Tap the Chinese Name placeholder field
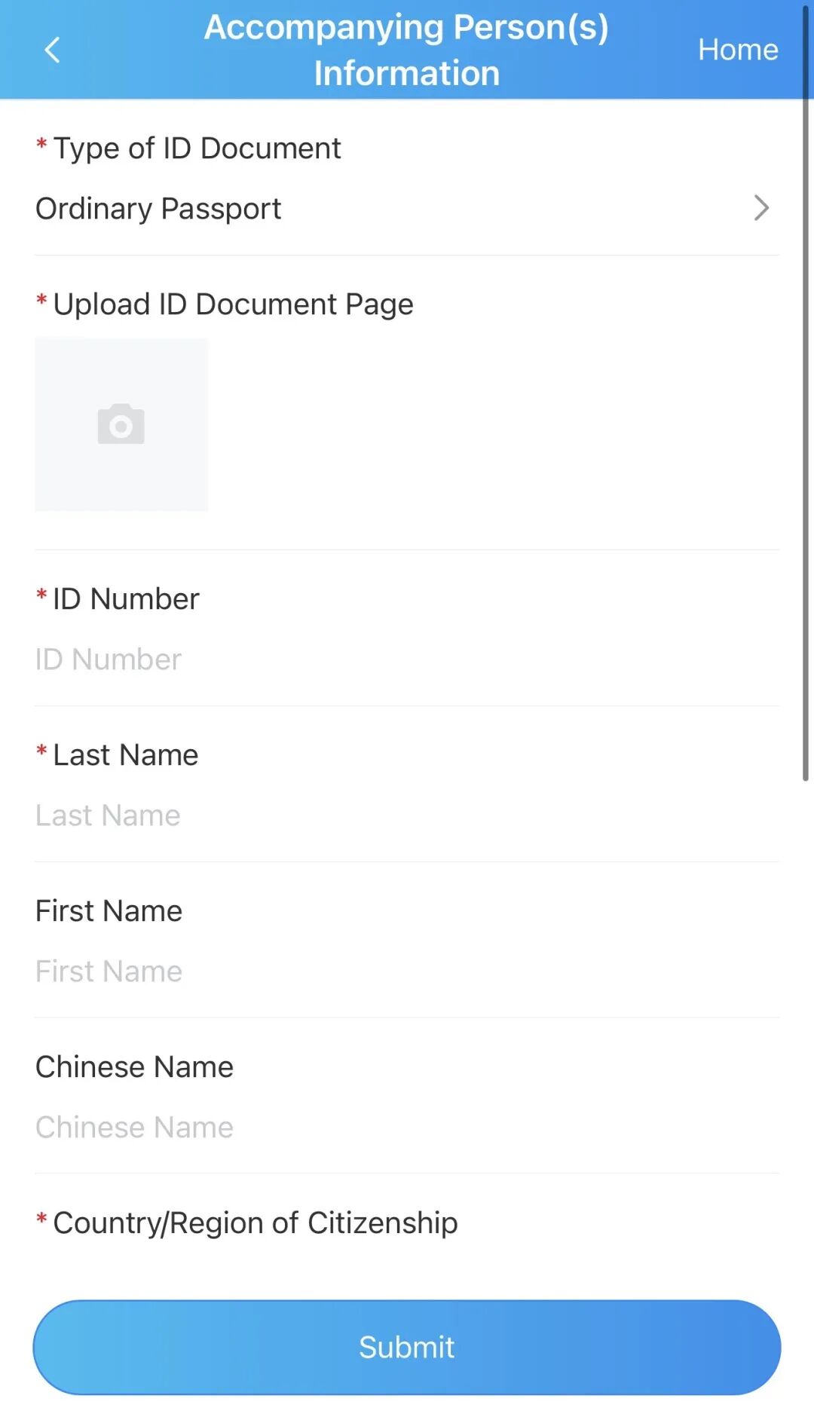The height and width of the screenshot is (1423, 814). point(135,1128)
